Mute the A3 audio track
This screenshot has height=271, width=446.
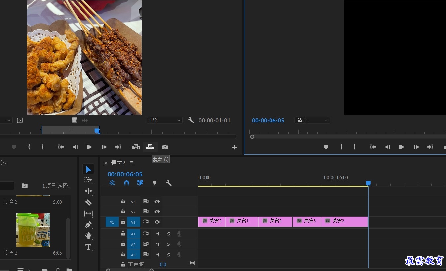click(x=157, y=255)
